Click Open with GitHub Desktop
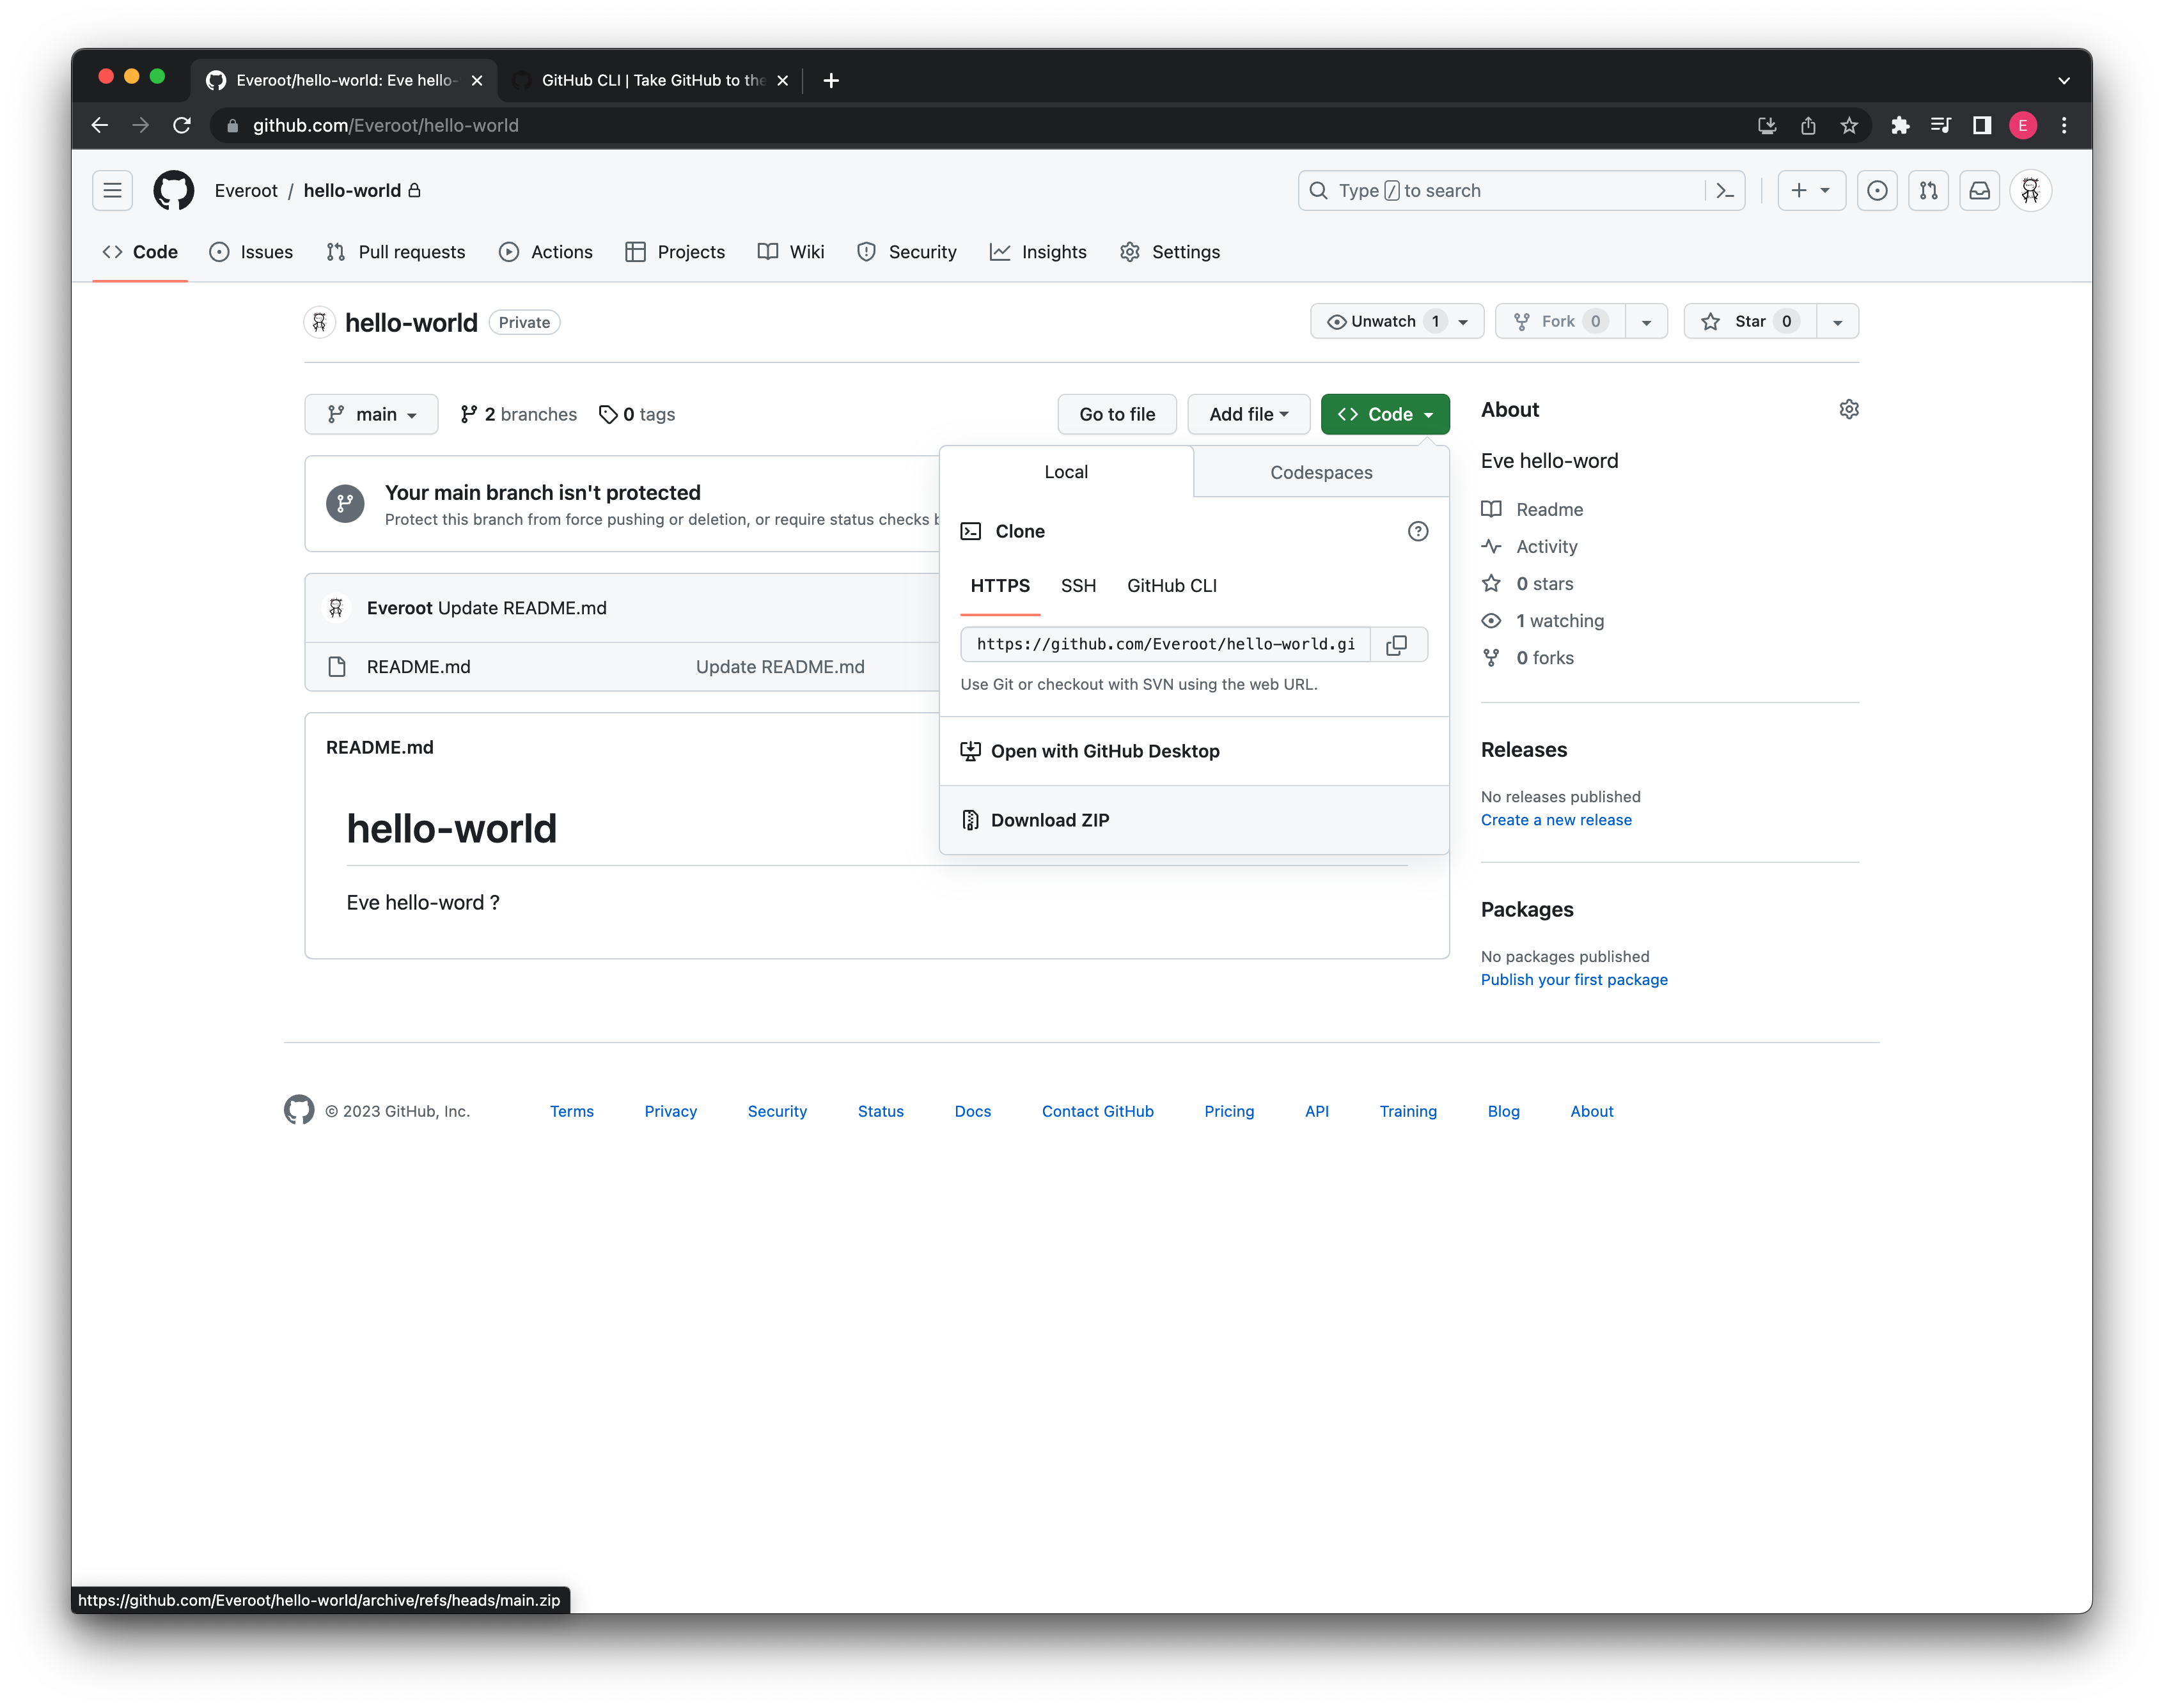The image size is (2164, 1708). [x=1193, y=751]
